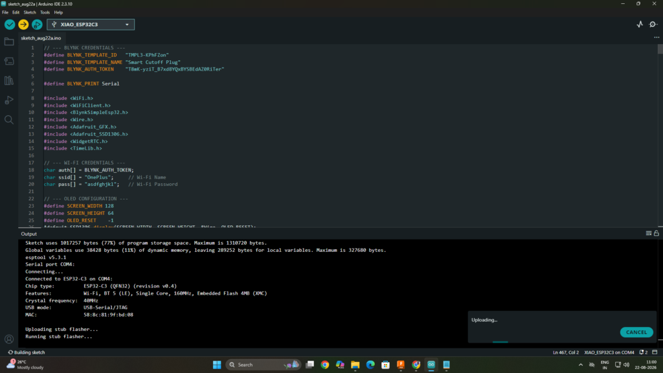The height and width of the screenshot is (373, 663).
Task: Open Google Chrome from the taskbar
Action: click(325, 365)
